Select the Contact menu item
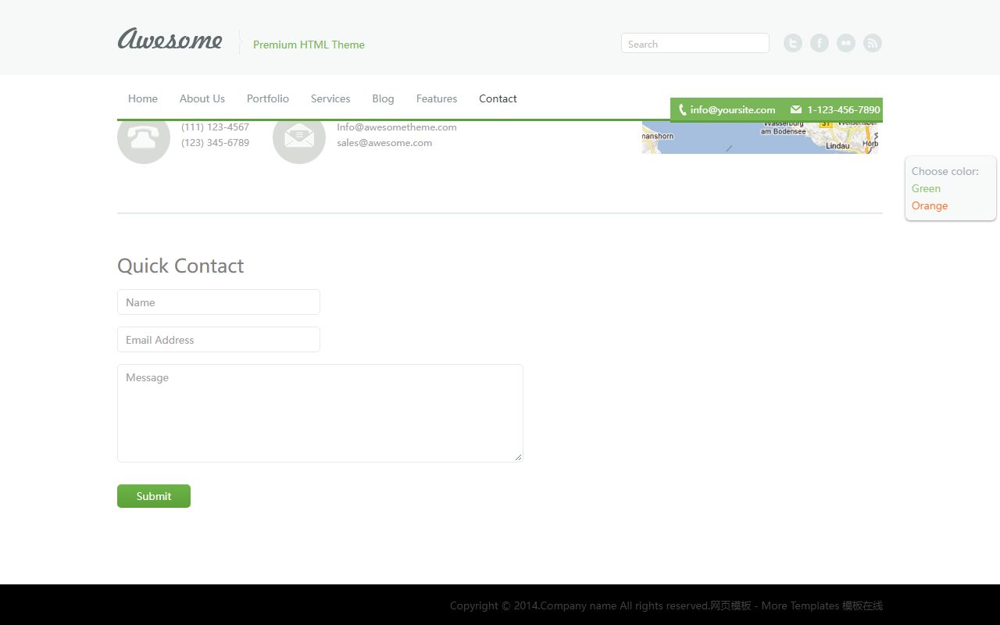This screenshot has height=625, width=1000. [x=498, y=98]
